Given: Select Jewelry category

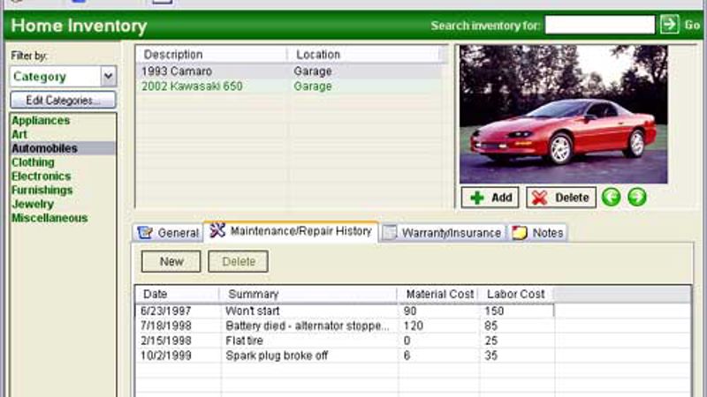Looking at the screenshot, I should point(33,204).
